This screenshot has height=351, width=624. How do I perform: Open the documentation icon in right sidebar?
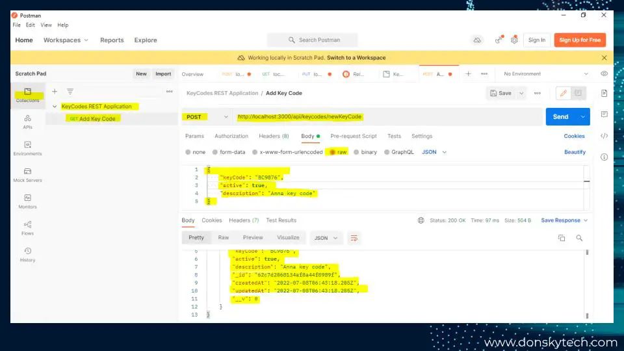(x=604, y=93)
